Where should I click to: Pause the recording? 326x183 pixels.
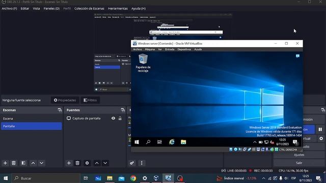coord(320,130)
